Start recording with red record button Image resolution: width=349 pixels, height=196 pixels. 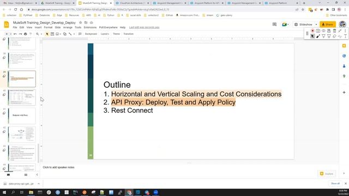[x=312, y=31]
